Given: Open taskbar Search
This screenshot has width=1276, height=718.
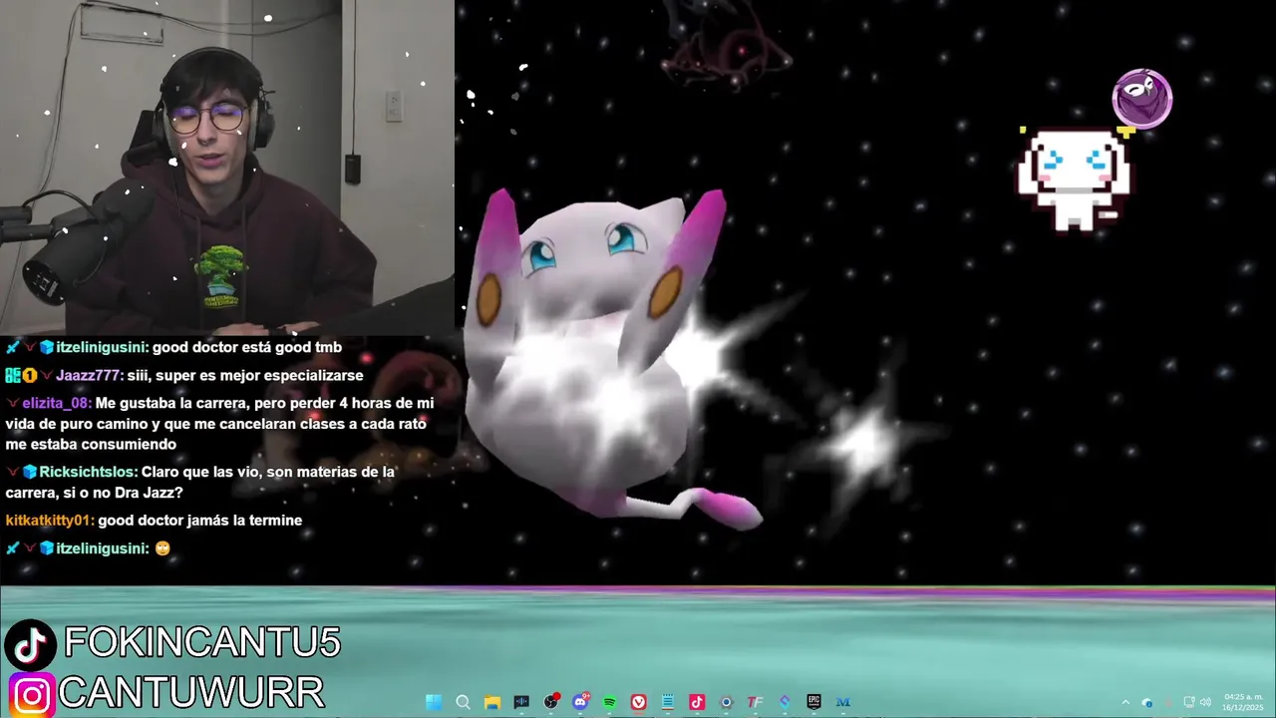Looking at the screenshot, I should pos(463,702).
